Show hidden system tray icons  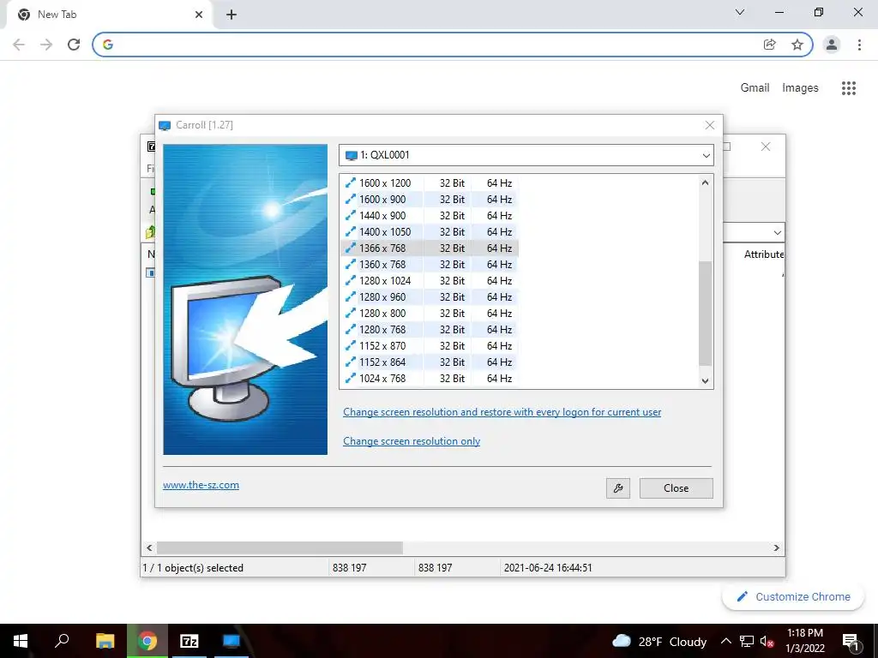[x=725, y=642]
